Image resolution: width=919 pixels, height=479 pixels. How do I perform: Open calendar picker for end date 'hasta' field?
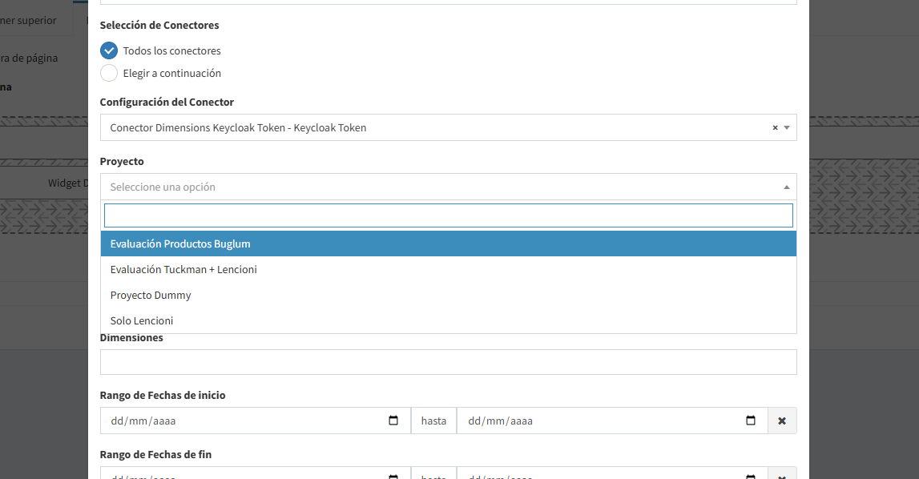[x=750, y=477]
